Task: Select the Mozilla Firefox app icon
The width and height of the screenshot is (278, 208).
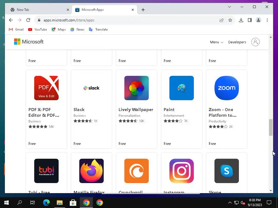Action: (91, 171)
